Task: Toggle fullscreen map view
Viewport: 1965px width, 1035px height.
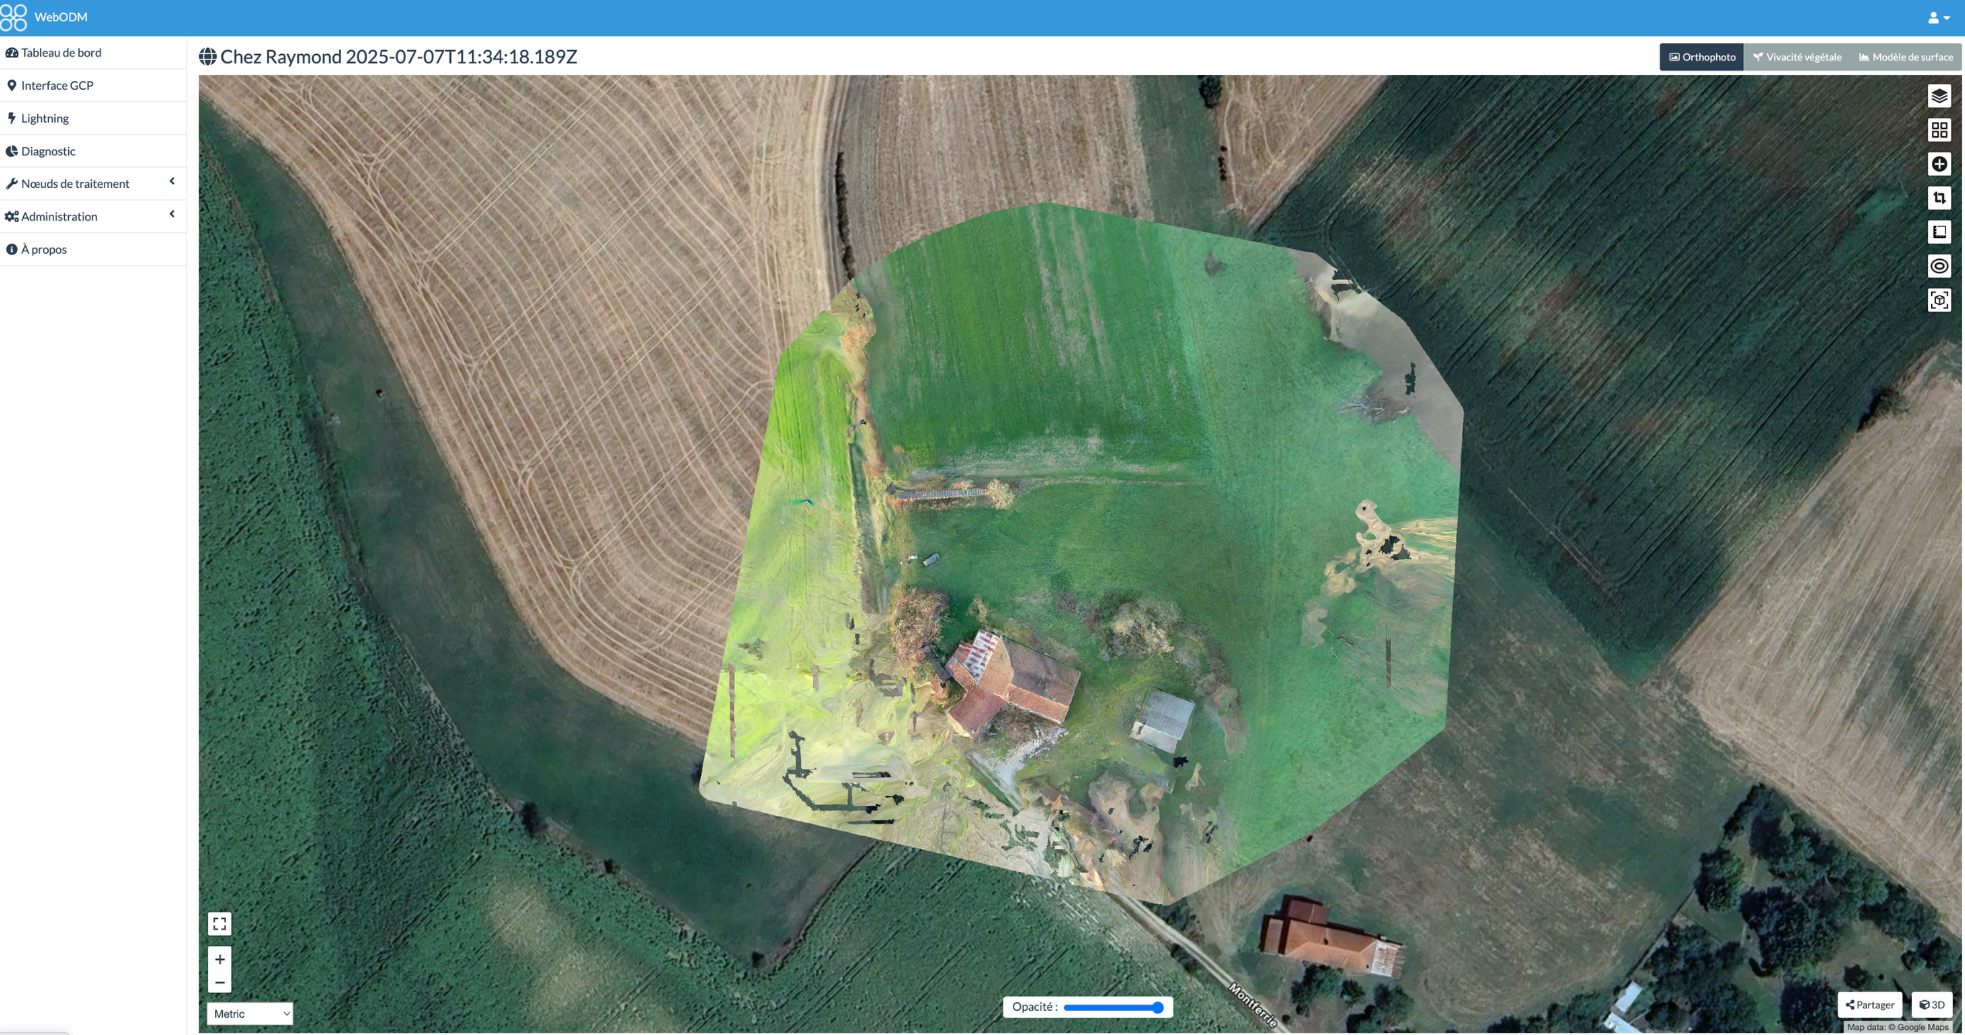Action: [x=220, y=924]
